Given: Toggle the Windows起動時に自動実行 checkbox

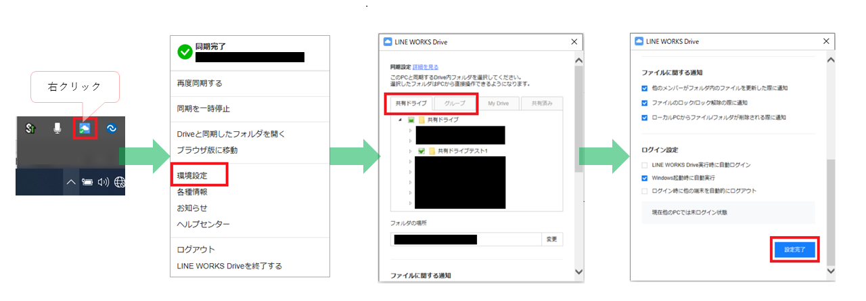Looking at the screenshot, I should coord(644,178).
